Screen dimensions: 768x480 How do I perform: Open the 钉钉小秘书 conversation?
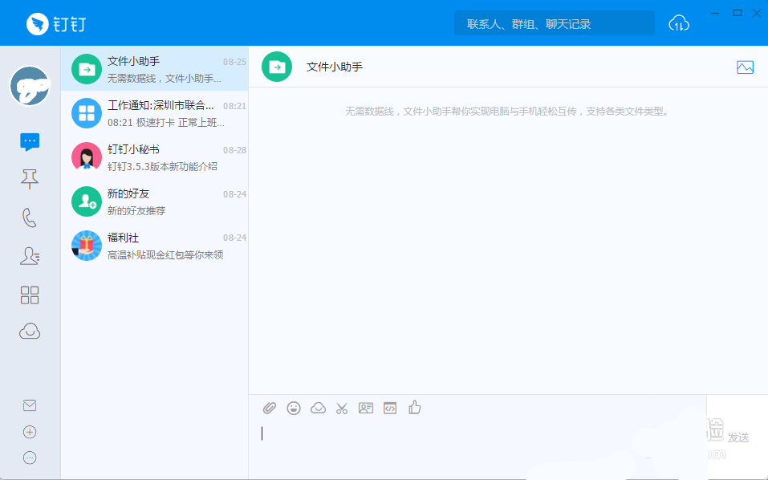[x=156, y=157]
